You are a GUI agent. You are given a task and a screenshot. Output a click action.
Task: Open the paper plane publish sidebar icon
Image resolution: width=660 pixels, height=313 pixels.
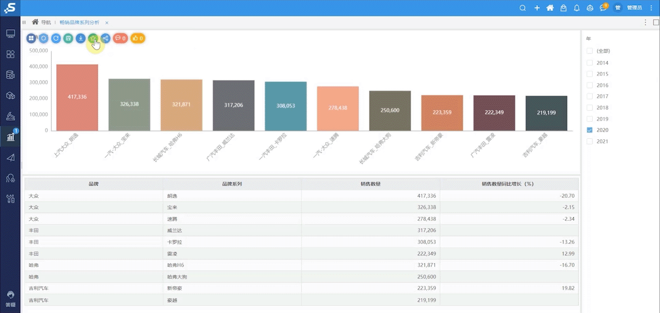click(x=10, y=158)
